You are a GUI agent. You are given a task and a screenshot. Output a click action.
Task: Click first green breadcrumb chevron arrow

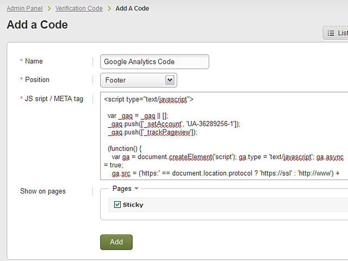pos(49,9)
